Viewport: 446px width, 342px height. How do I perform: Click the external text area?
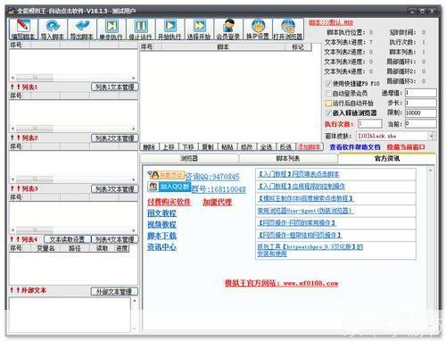pos(70,315)
